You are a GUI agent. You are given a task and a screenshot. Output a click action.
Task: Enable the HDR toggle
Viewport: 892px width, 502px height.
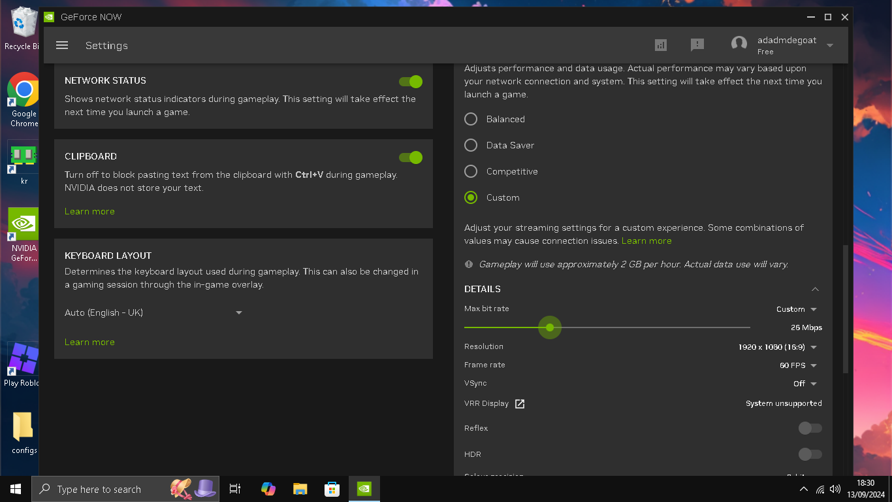point(810,454)
